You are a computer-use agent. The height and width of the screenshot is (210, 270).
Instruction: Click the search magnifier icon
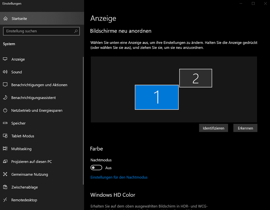click(76, 31)
